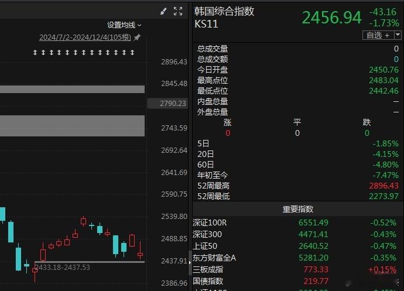The width and height of the screenshot is (404, 291).
Task: Add index with 自选 + button
Action: 378,35
